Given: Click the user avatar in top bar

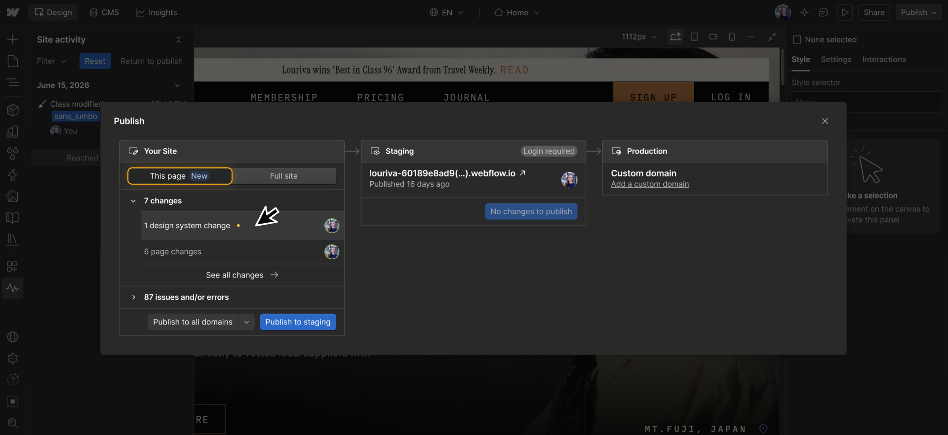Looking at the screenshot, I should pos(783,12).
